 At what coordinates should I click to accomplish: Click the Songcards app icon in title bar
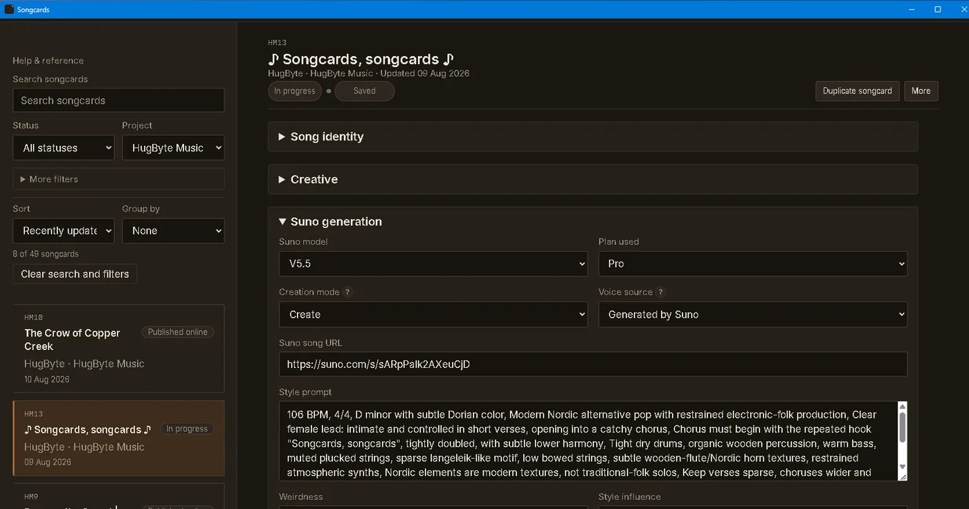point(9,9)
